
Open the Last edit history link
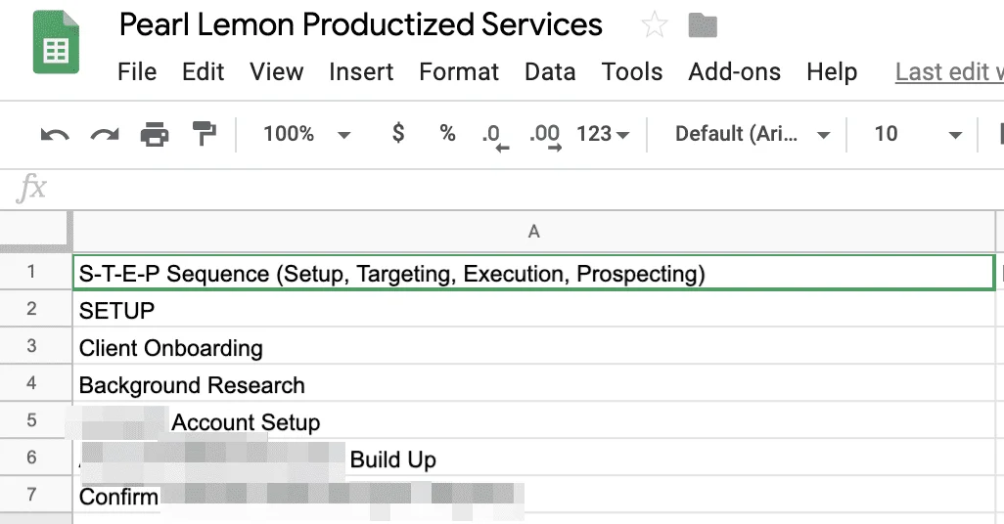(x=949, y=71)
